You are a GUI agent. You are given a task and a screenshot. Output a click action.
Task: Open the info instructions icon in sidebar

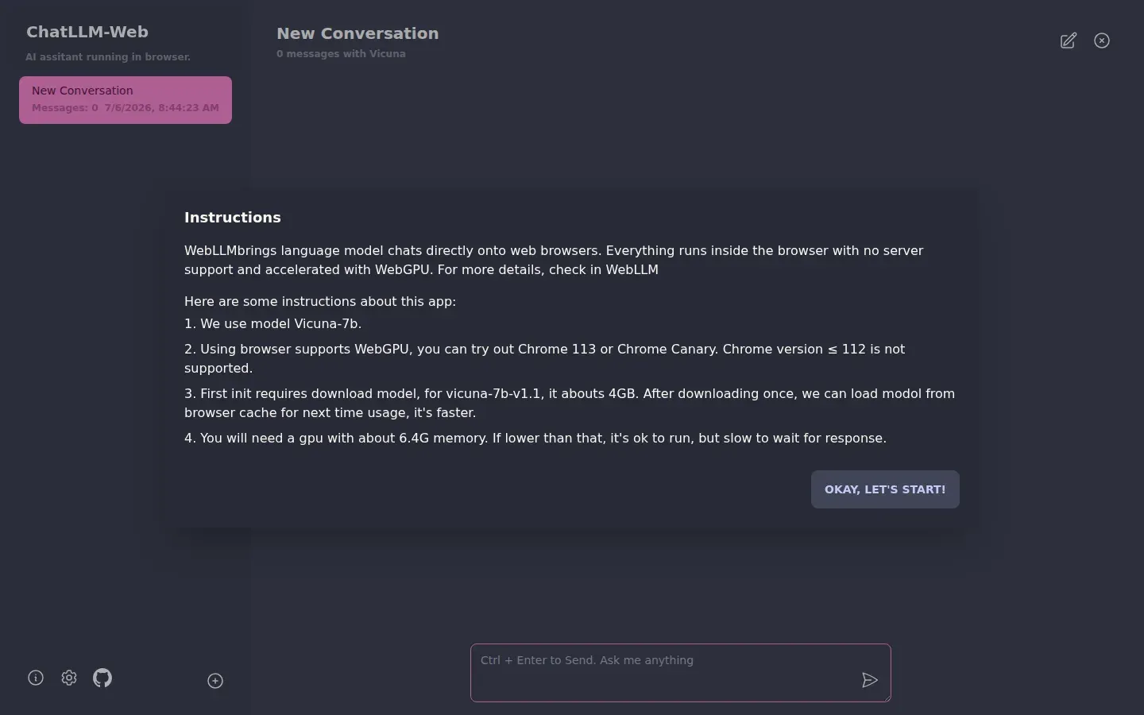tap(36, 678)
